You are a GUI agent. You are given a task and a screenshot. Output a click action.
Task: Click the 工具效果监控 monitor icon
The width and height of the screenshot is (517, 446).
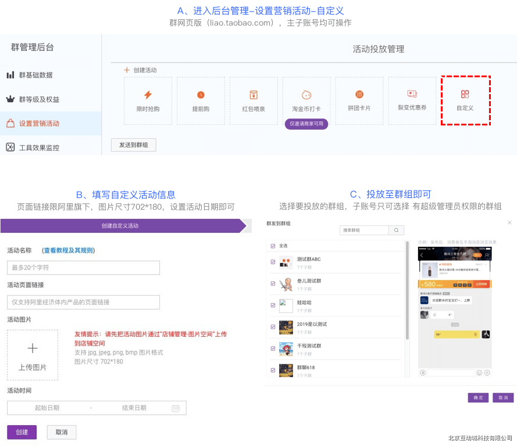(x=10, y=147)
